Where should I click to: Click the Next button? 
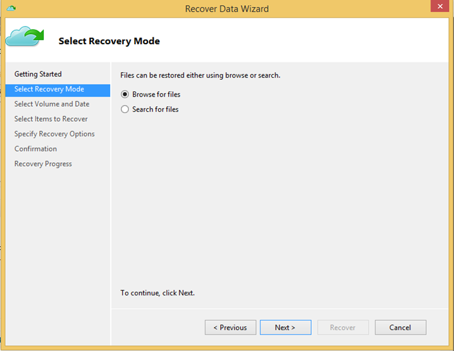point(285,327)
